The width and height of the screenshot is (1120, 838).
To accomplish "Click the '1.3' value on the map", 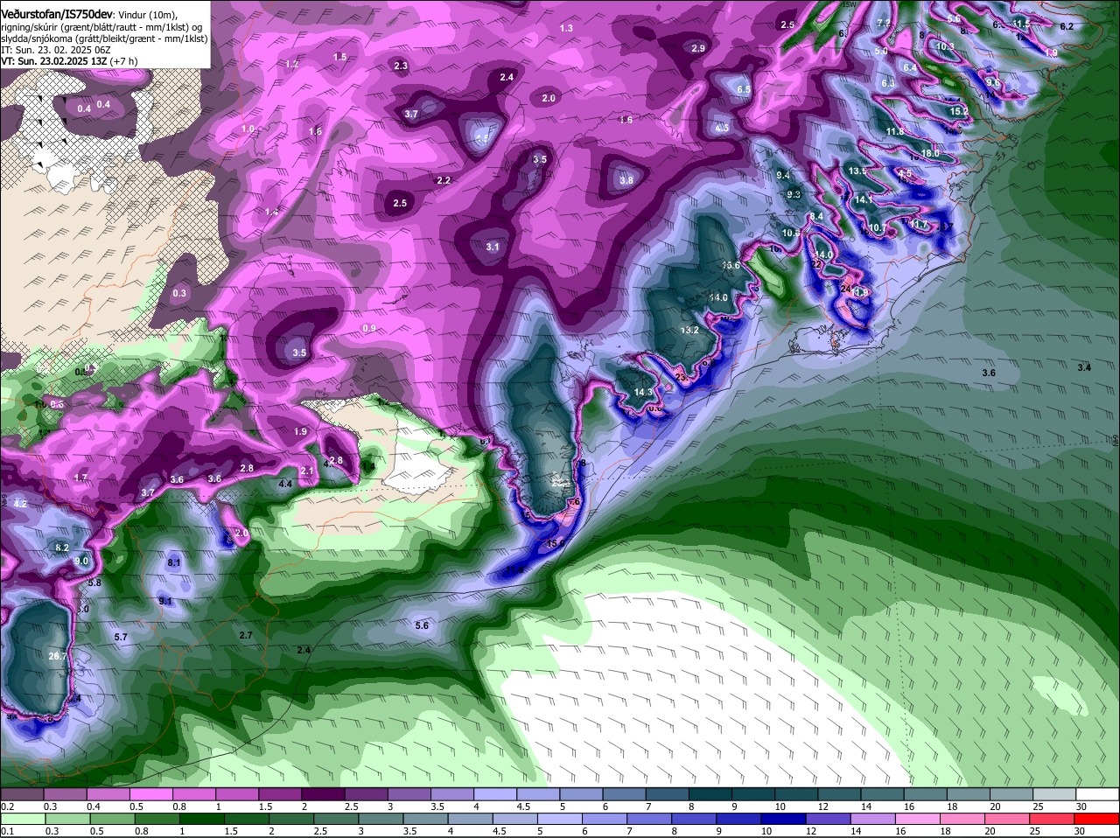I will [566, 29].
